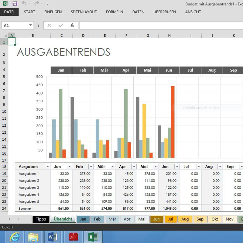Open the Quick Access Toolbar customize menu
The image size is (243, 243).
[47, 3]
